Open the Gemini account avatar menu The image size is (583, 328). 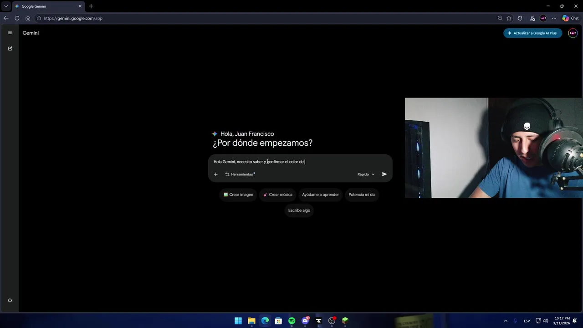point(573,33)
